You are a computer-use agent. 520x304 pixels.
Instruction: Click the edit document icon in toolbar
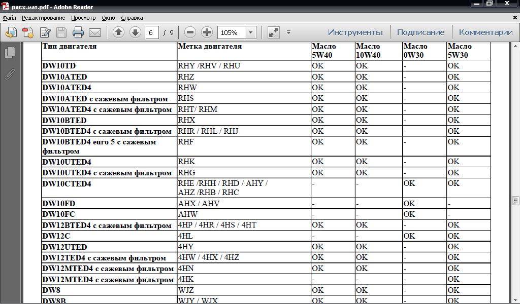click(45, 32)
